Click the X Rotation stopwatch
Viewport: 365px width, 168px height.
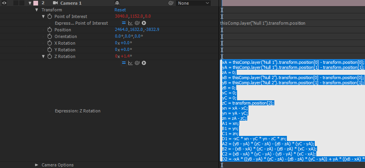point(49,43)
